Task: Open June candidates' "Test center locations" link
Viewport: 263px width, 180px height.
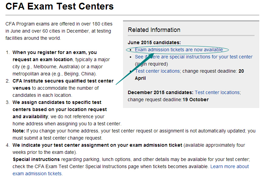Action: point(157,71)
